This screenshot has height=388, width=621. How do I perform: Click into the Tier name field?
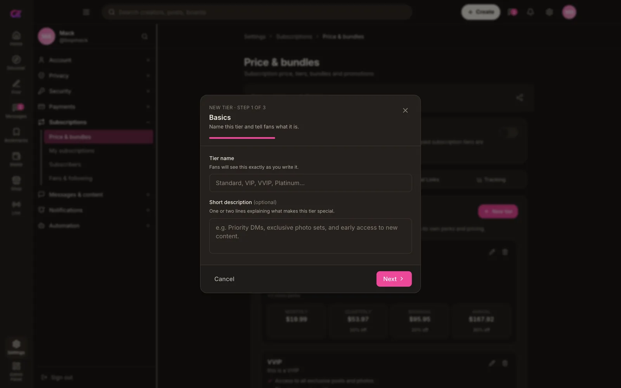[310, 183]
